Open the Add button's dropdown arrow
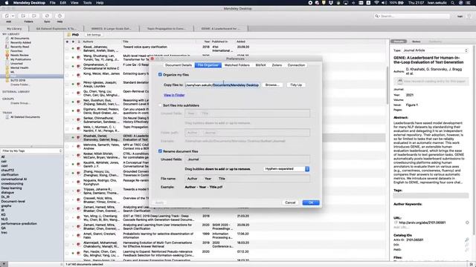This screenshot has height=267, width=476. [13, 16]
